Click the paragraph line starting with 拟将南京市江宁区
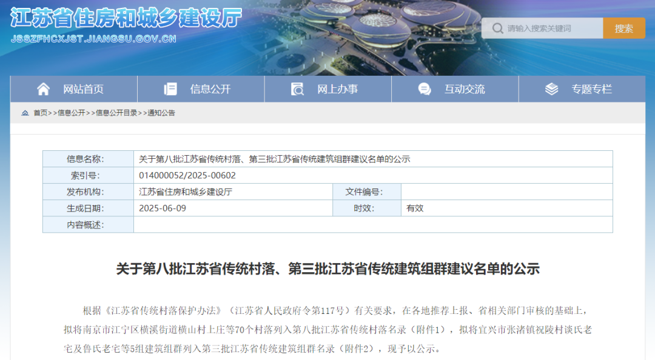 point(328,330)
